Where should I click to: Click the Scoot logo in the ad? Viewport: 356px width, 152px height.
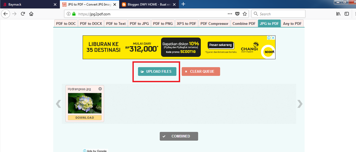pyautogui.click(x=268, y=51)
